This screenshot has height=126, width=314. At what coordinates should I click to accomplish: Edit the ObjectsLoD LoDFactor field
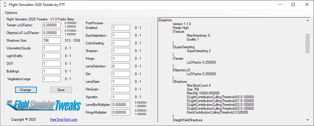(x=52, y=33)
